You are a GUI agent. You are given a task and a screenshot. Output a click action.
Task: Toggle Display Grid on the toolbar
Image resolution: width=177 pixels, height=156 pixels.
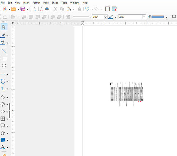(x=107, y=9)
